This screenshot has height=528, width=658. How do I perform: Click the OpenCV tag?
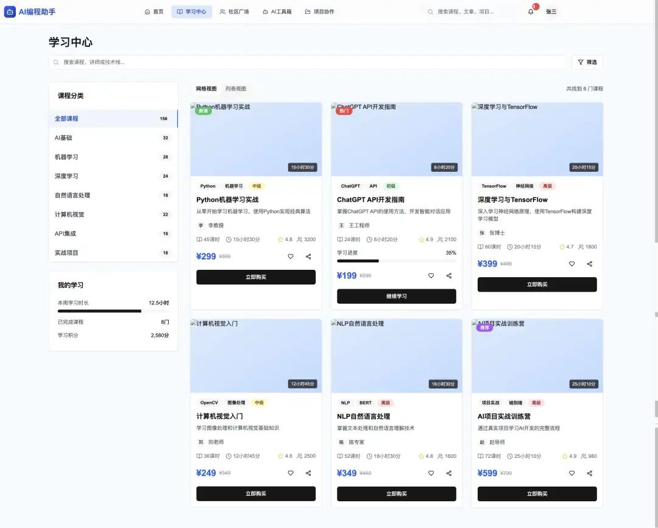point(209,403)
